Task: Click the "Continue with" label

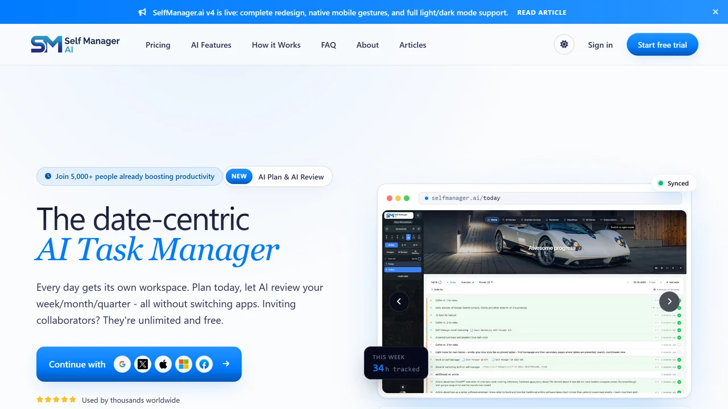Action: (77, 364)
